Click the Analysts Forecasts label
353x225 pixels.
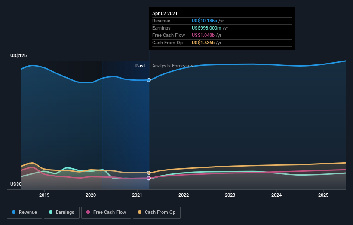173,66
